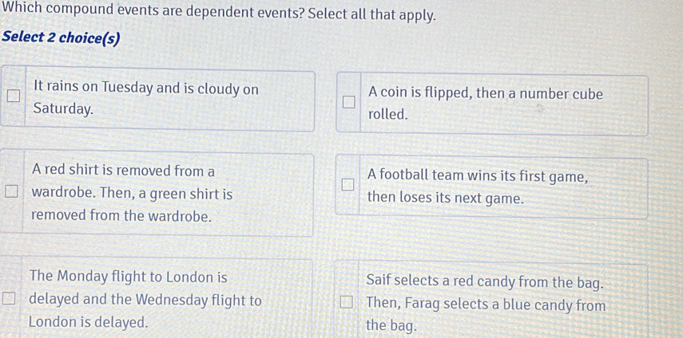Tick the coin flipped and number cube checkbox

tap(347, 102)
